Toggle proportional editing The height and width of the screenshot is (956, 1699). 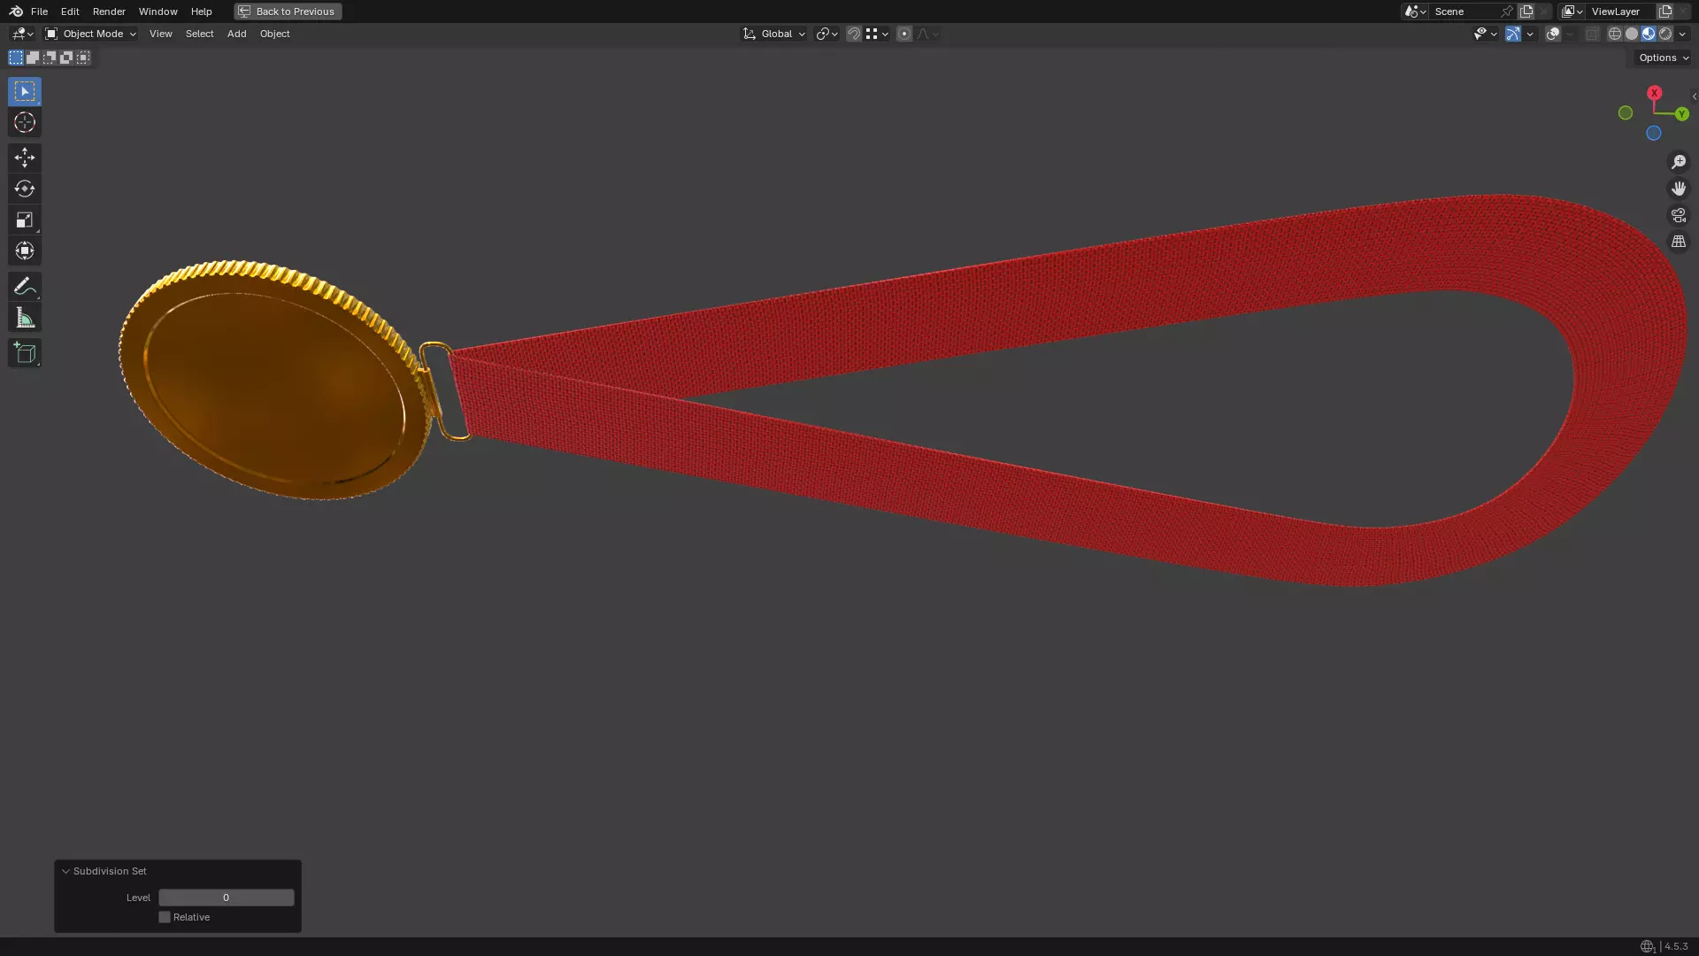pyautogui.click(x=903, y=34)
